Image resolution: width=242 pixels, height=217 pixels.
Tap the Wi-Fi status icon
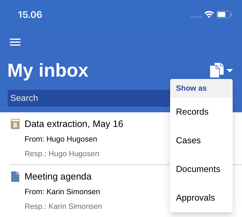coord(209,15)
